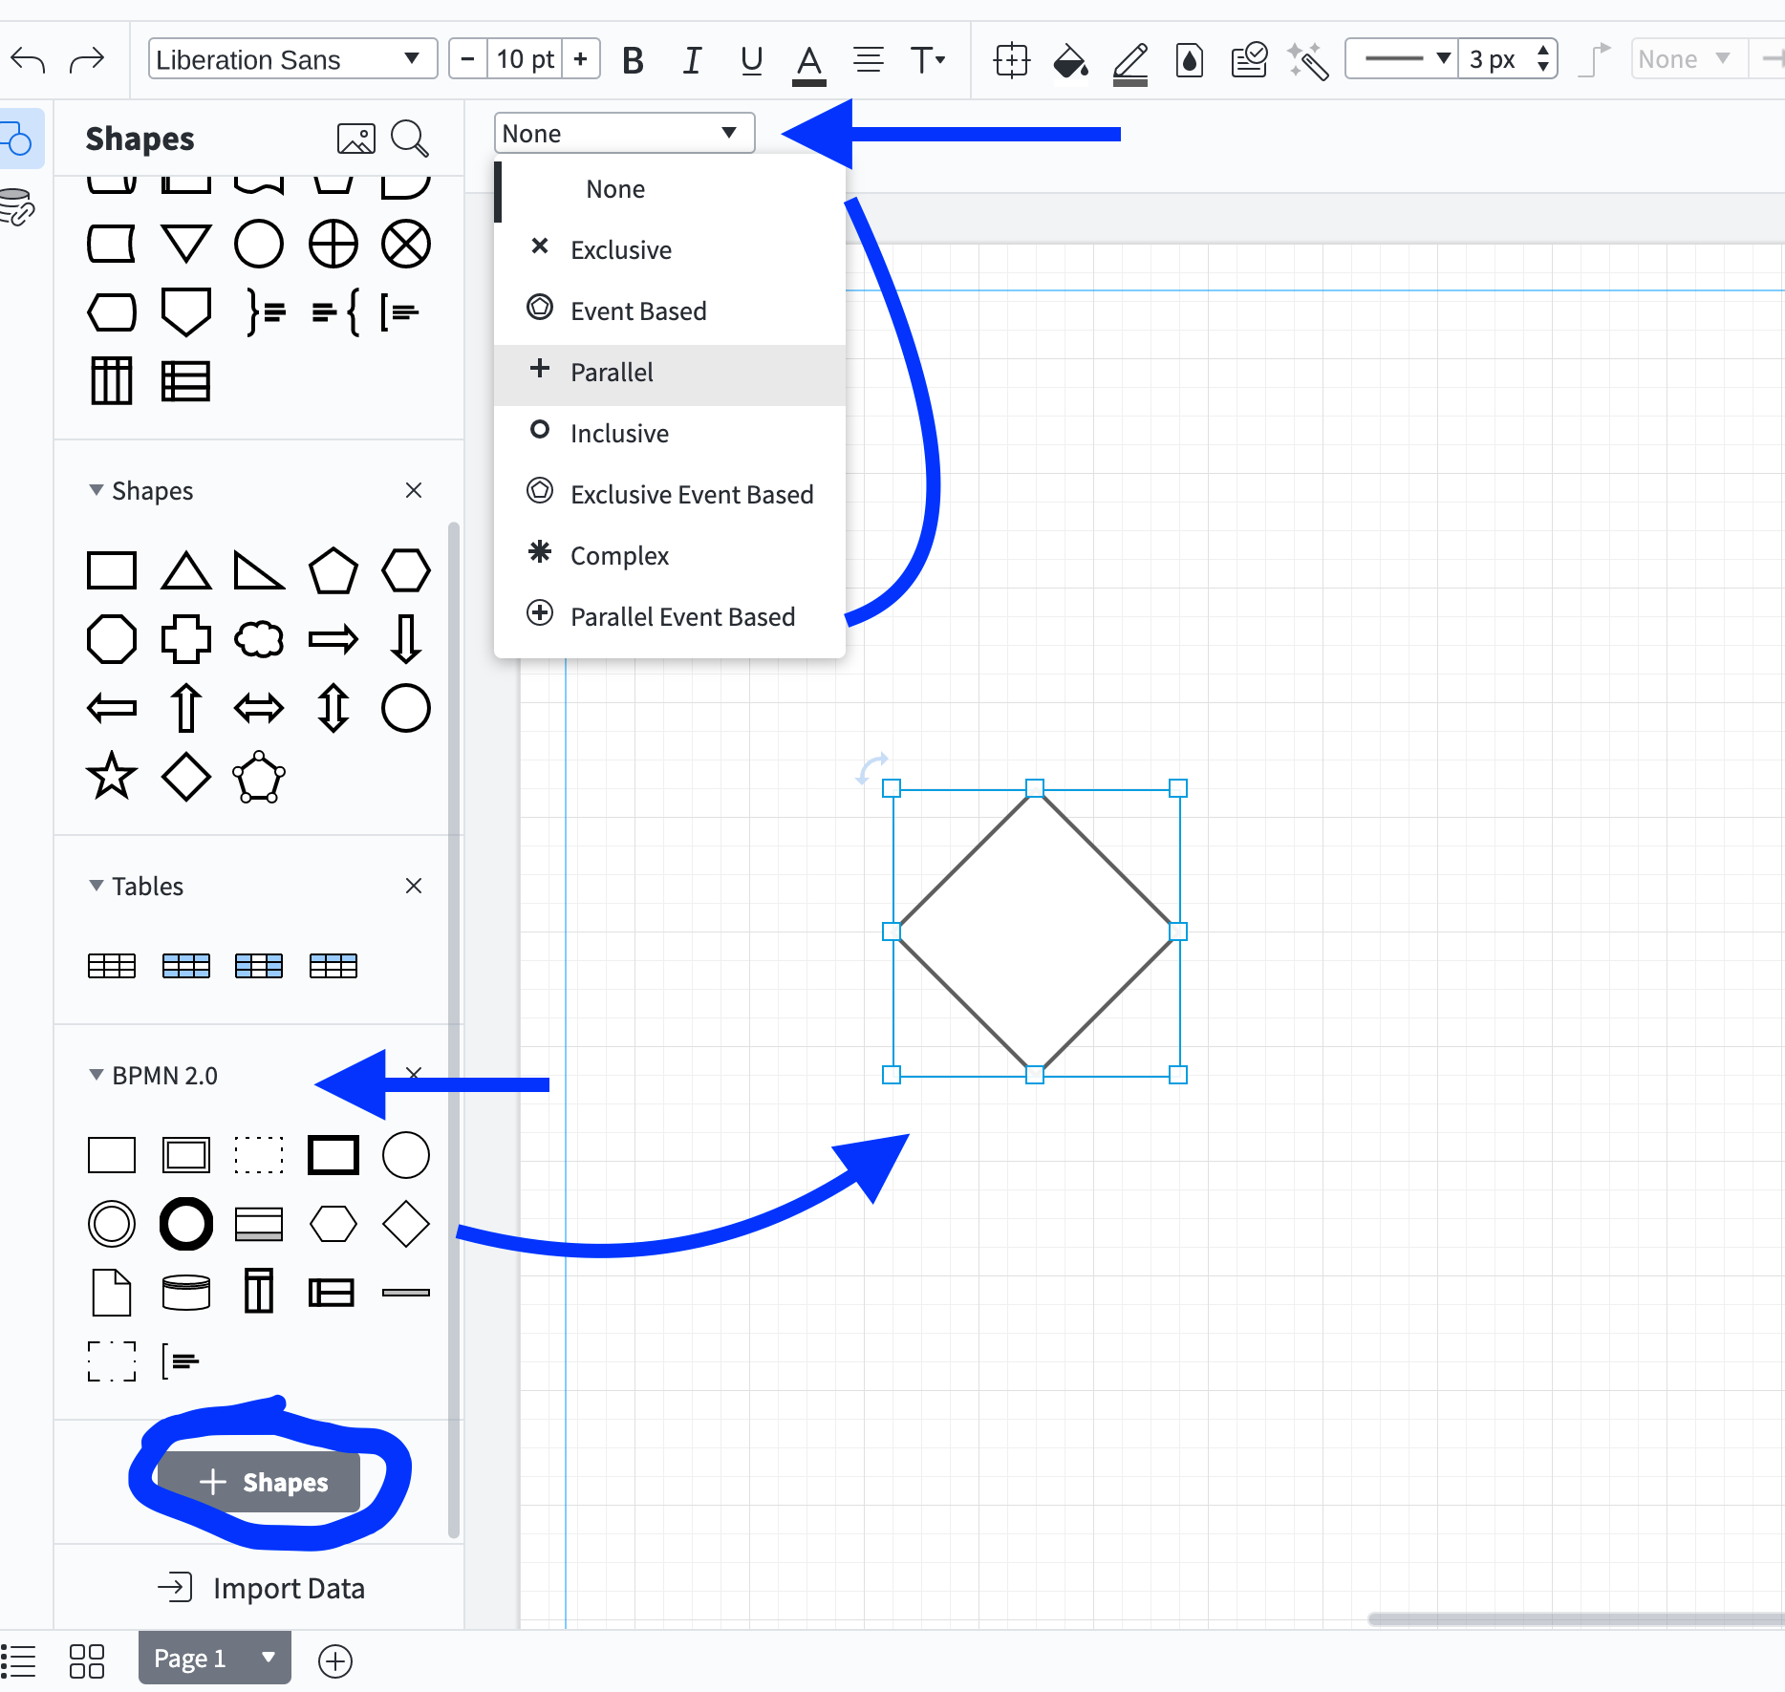Open the Shapes panel sidebar icon
The height and width of the screenshot is (1692, 1785).
click(18, 139)
